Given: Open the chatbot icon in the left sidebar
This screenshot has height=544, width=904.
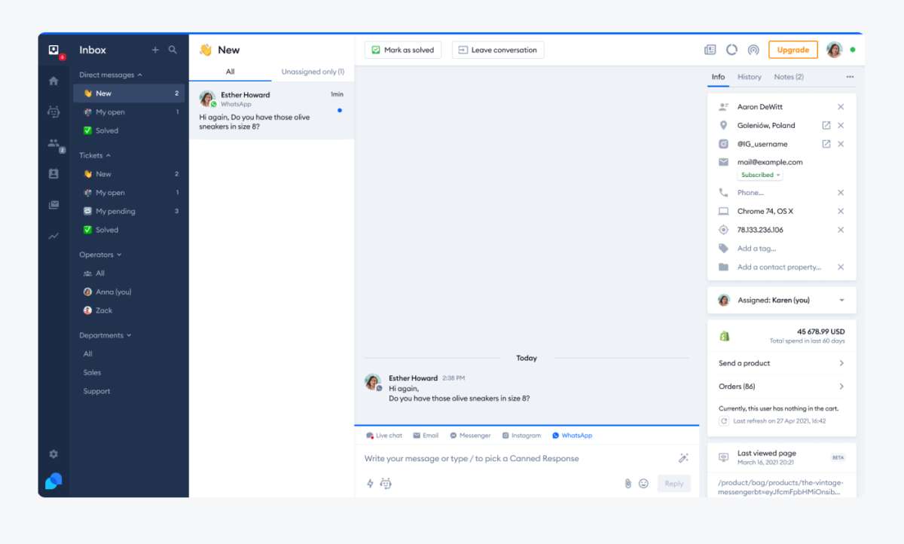Looking at the screenshot, I should coord(53,111).
